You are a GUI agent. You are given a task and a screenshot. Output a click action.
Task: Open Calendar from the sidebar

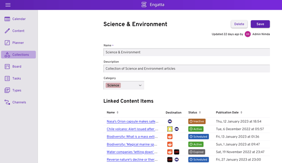coord(18,19)
